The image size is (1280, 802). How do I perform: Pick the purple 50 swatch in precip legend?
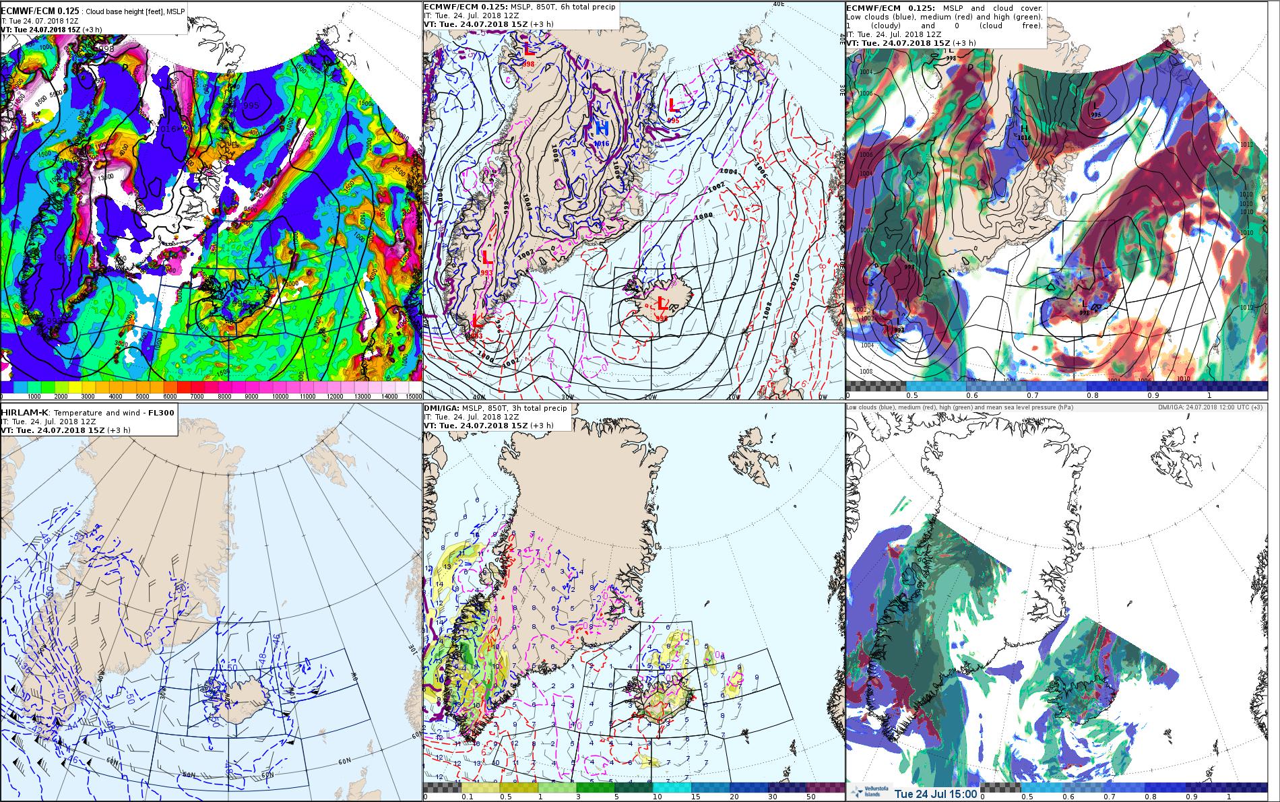point(826,787)
